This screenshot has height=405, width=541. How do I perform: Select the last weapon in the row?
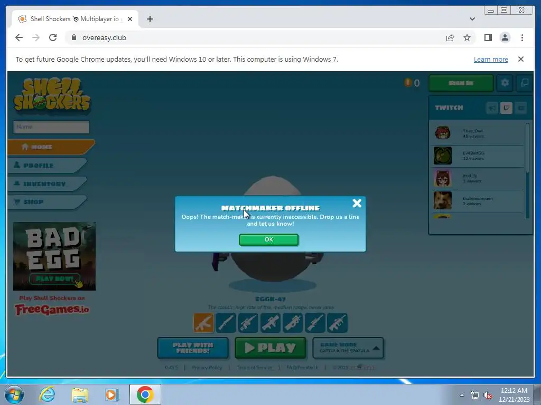337,323
